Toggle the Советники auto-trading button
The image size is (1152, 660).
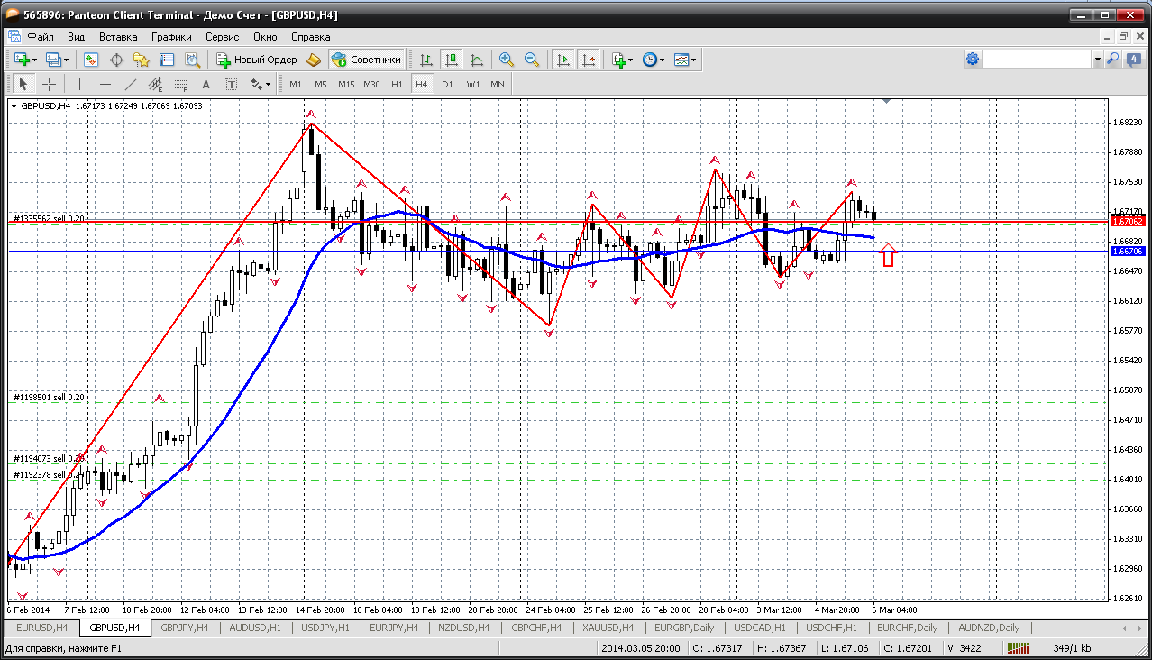[x=367, y=60]
